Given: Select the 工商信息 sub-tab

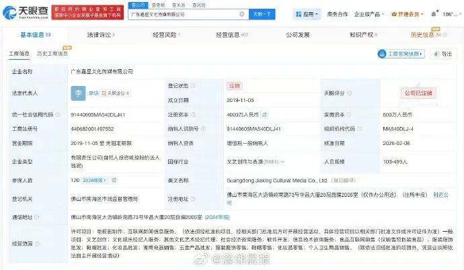Looking at the screenshot, I should coord(19,54).
